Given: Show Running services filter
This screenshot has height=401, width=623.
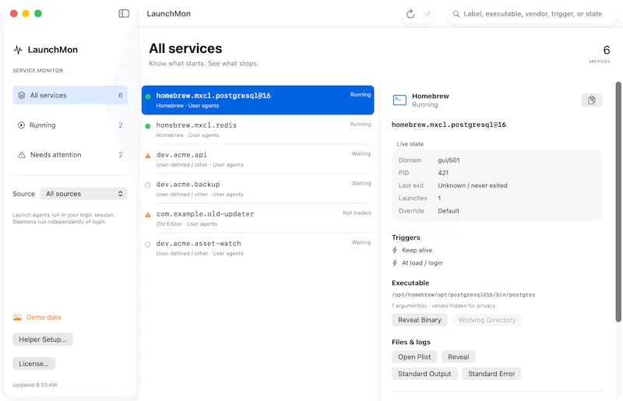Looking at the screenshot, I should pos(70,125).
